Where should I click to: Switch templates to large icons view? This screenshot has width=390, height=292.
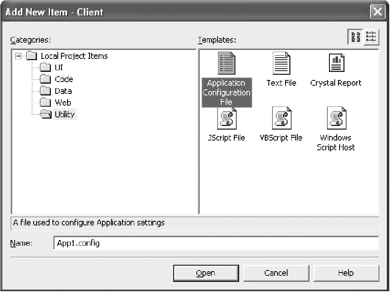tap(355, 37)
